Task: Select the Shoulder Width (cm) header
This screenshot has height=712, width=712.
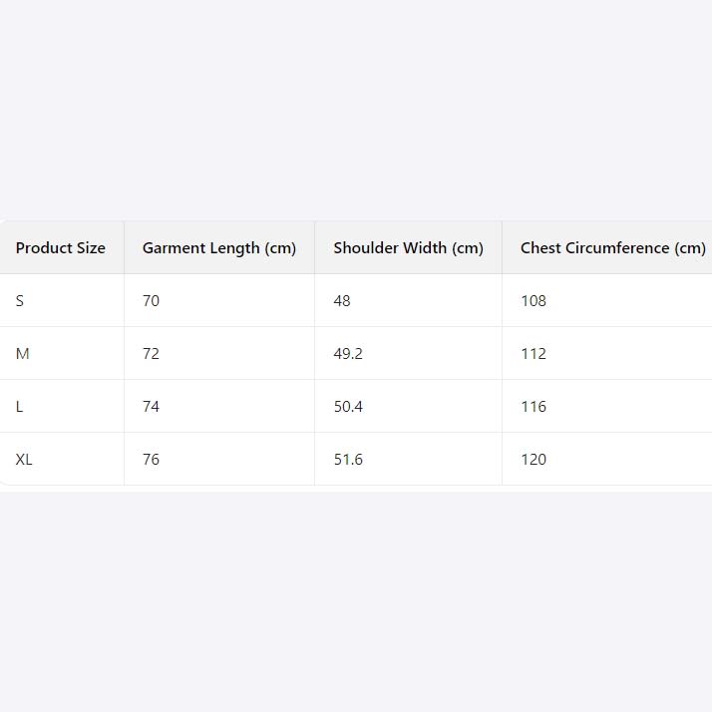Action: click(x=408, y=248)
